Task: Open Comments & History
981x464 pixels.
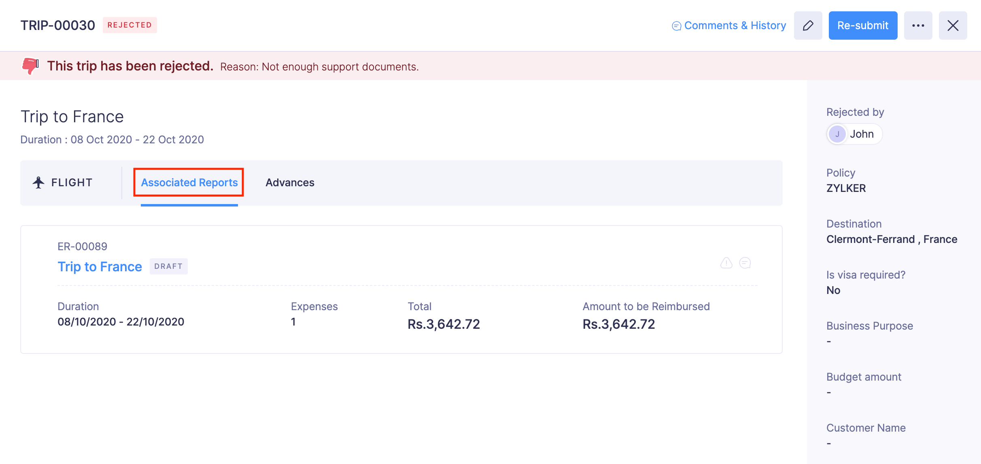Action: pos(735,26)
